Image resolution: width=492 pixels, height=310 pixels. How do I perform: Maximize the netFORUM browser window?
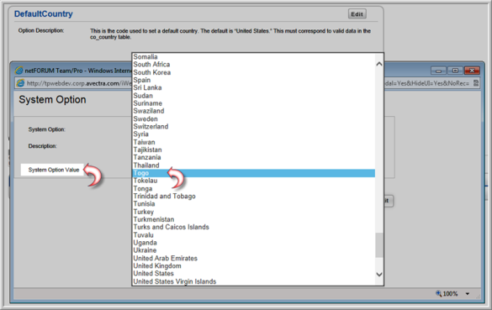455,71
